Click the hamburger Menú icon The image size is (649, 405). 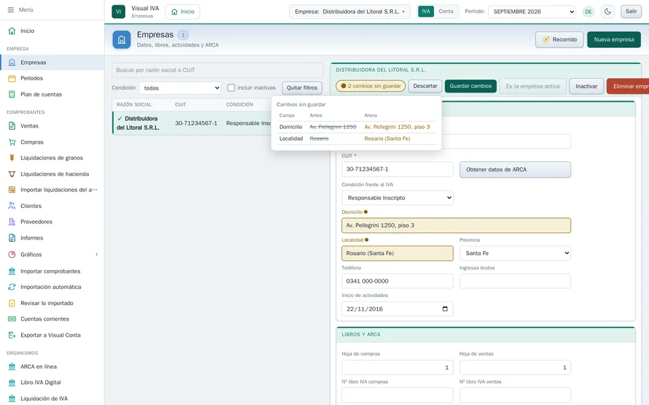coord(11,9)
